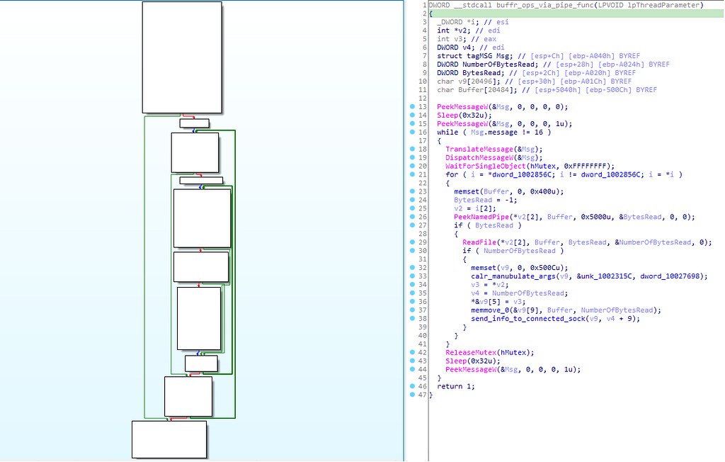Select the 0x5000u constant in PeekNamedPipe
The height and width of the screenshot is (462, 725).
click(x=596, y=217)
